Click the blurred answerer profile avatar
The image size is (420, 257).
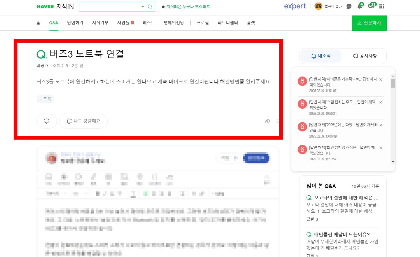pos(52,158)
